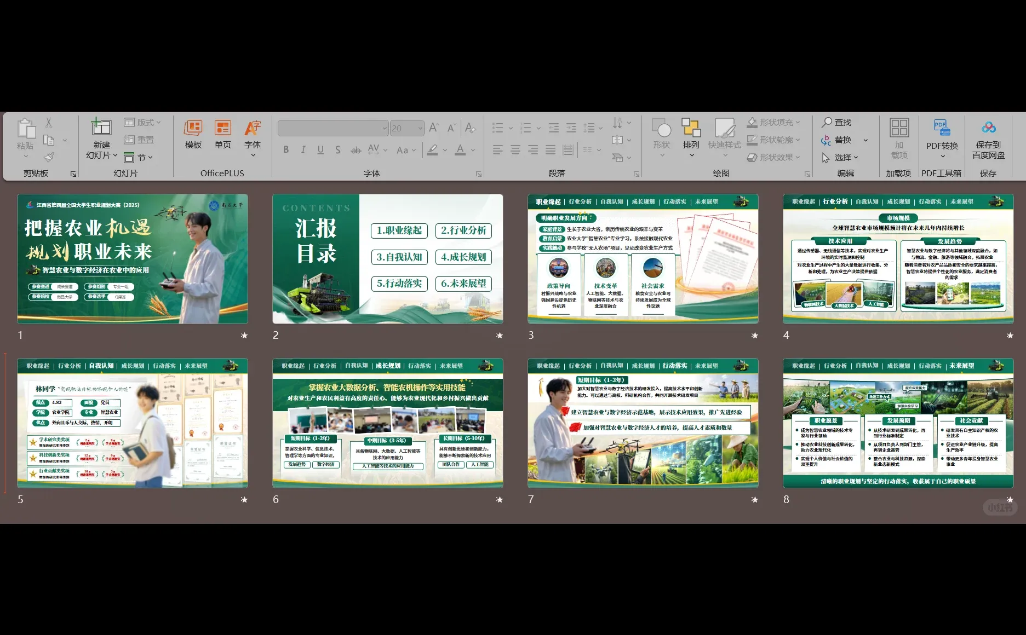Select slide 2 汇报目录 thumbnail

tap(388, 258)
